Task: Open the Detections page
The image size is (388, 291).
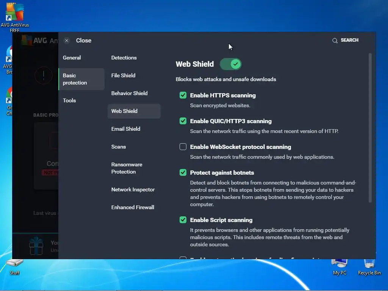Action: (x=124, y=58)
